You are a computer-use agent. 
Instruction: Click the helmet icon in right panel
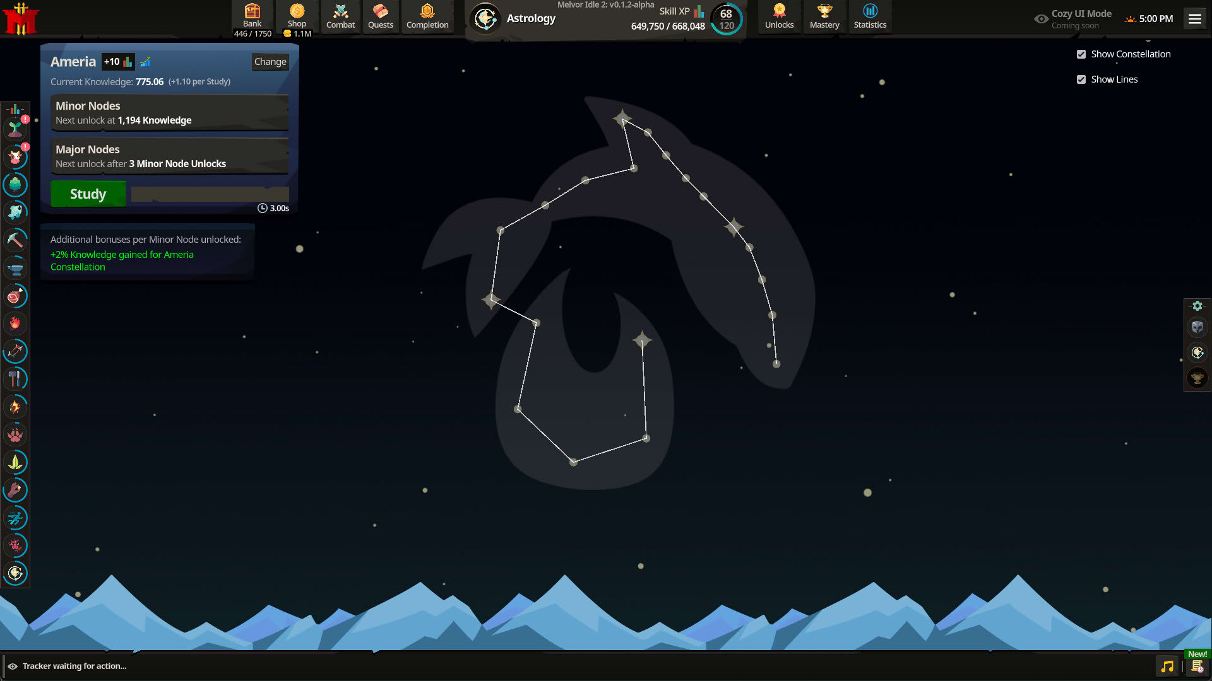(1197, 327)
